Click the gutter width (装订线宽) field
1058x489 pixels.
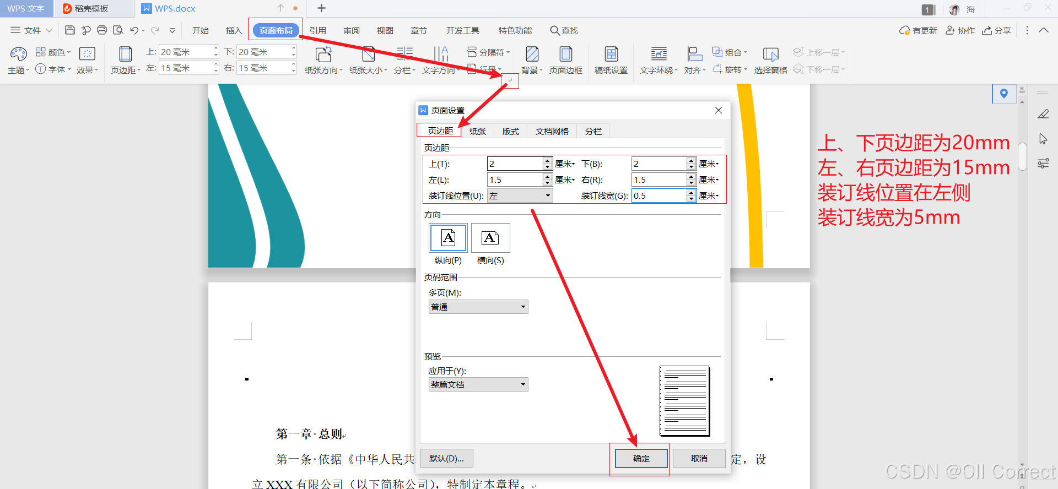tap(660, 195)
